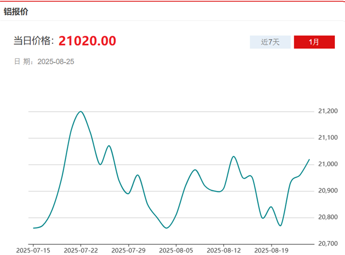
Task: Click the 2025-08-12 x-axis date label
Action: coord(224,250)
